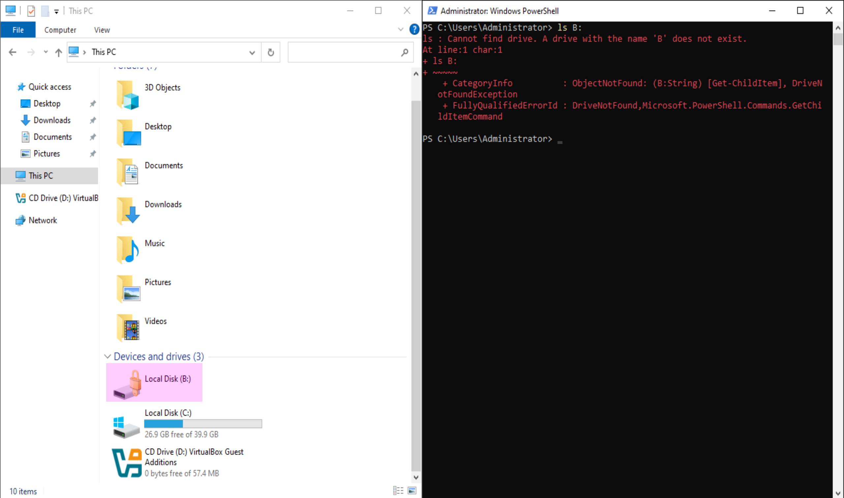Expand the ribbon using the chevron
844x498 pixels.
pyautogui.click(x=400, y=30)
